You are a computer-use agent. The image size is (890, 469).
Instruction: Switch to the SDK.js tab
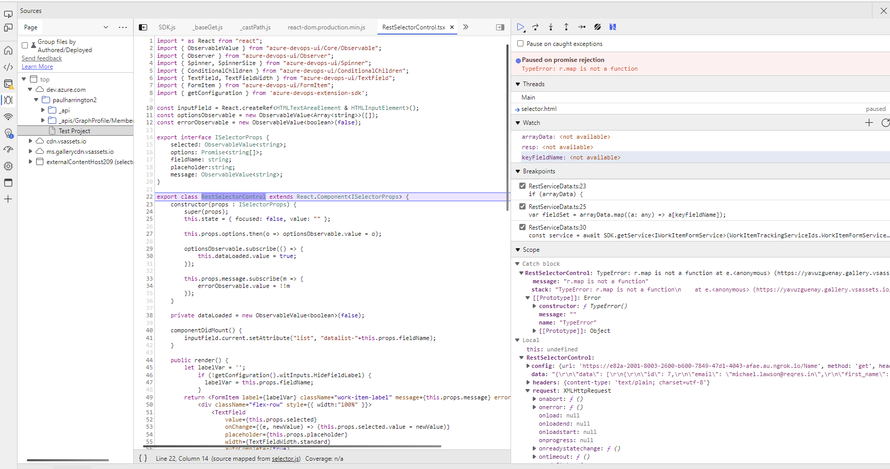click(x=167, y=27)
